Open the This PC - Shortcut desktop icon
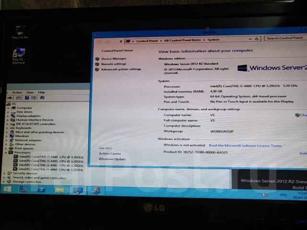 [x=19, y=56]
